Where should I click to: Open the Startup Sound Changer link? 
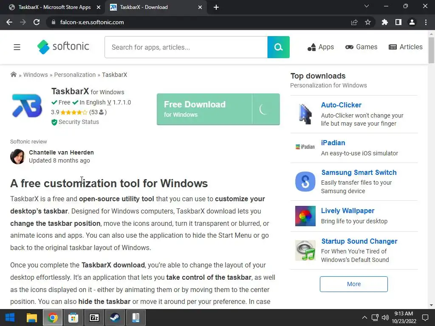pos(359,241)
